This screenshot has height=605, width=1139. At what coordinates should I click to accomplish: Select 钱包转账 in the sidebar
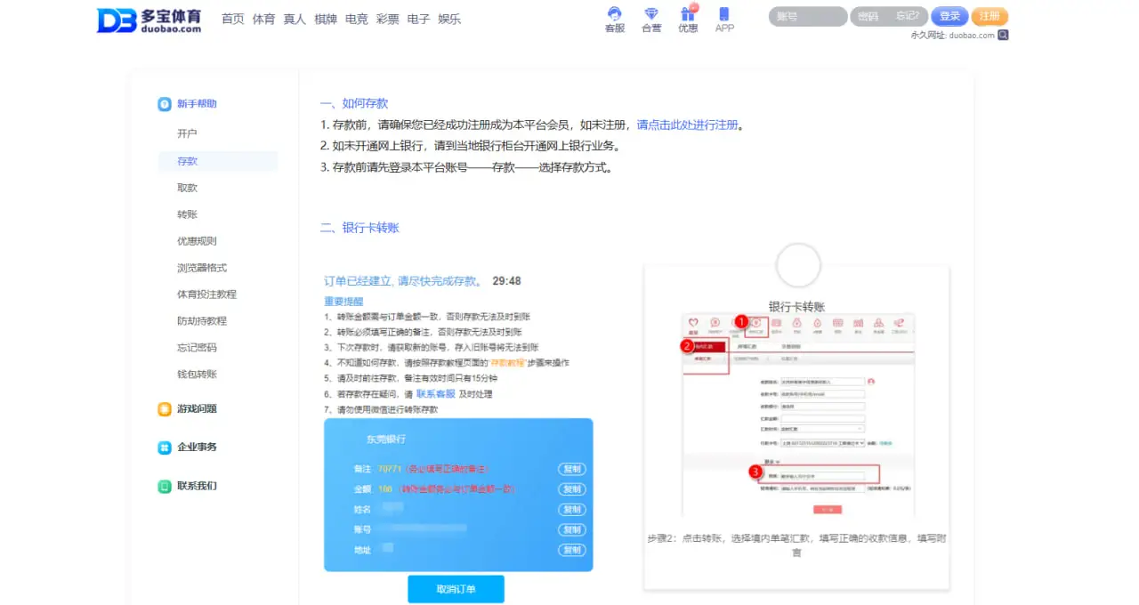pyautogui.click(x=197, y=375)
